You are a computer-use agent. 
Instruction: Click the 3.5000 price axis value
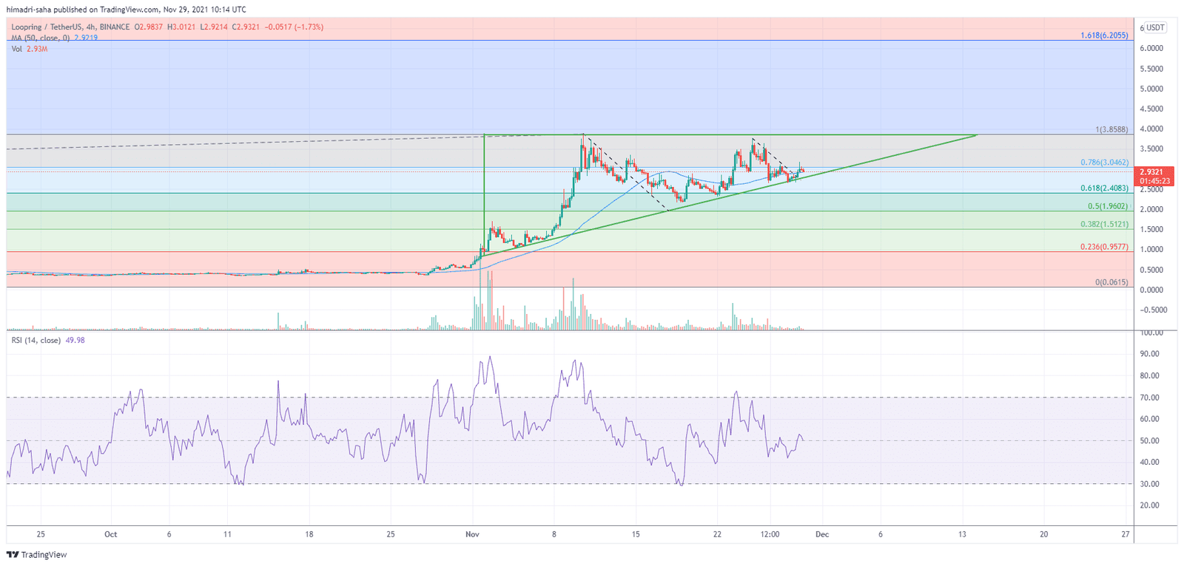(x=1151, y=149)
